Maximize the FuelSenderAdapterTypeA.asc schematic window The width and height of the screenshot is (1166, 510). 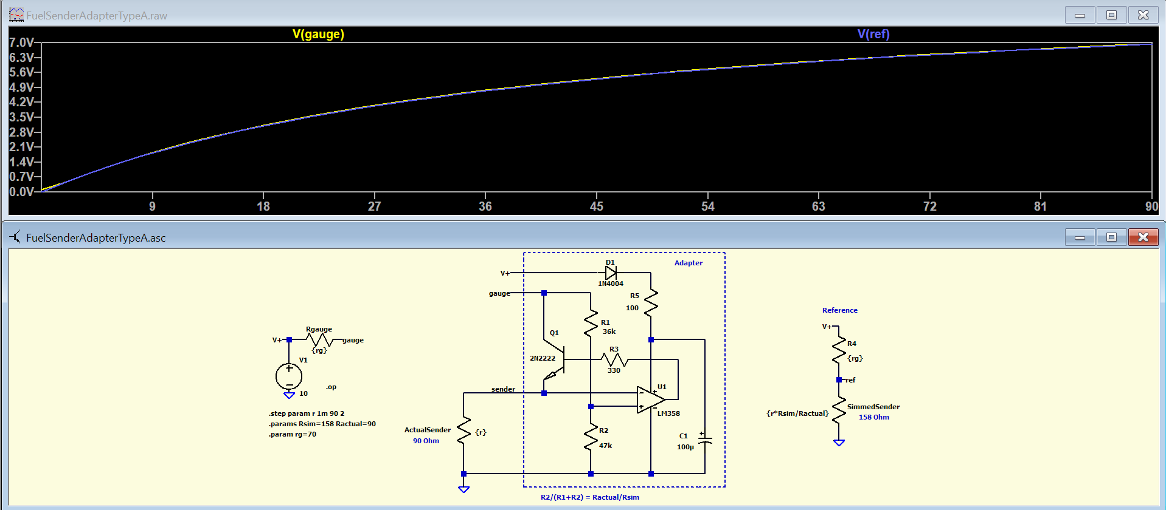pyautogui.click(x=1111, y=237)
